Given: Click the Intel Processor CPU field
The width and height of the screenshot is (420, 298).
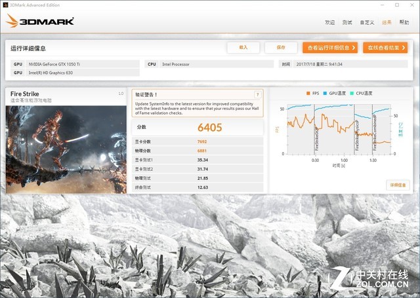Looking at the screenshot, I should (217, 64).
